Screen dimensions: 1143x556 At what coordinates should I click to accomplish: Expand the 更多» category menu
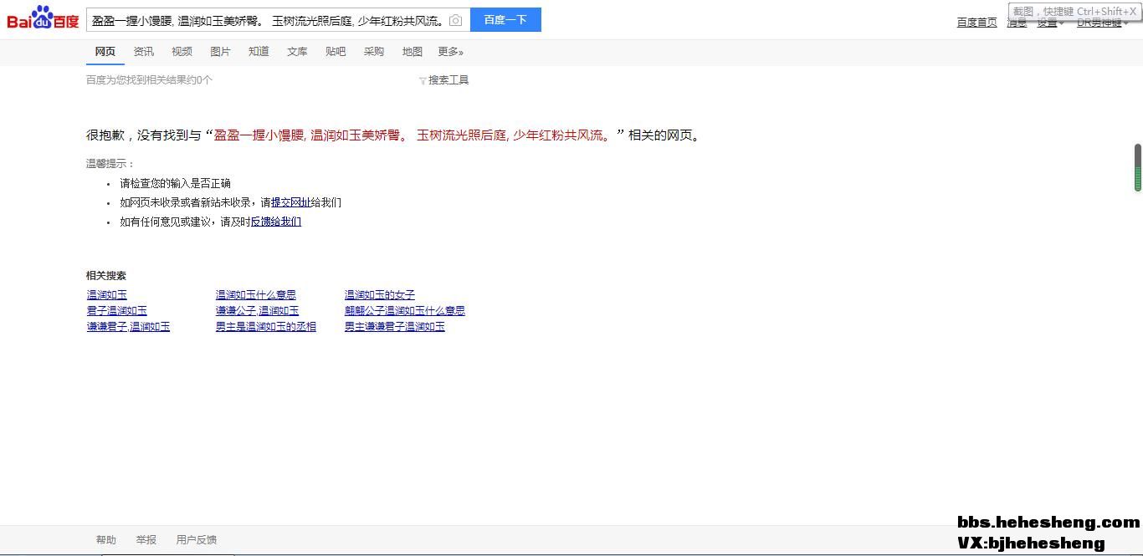(x=450, y=52)
